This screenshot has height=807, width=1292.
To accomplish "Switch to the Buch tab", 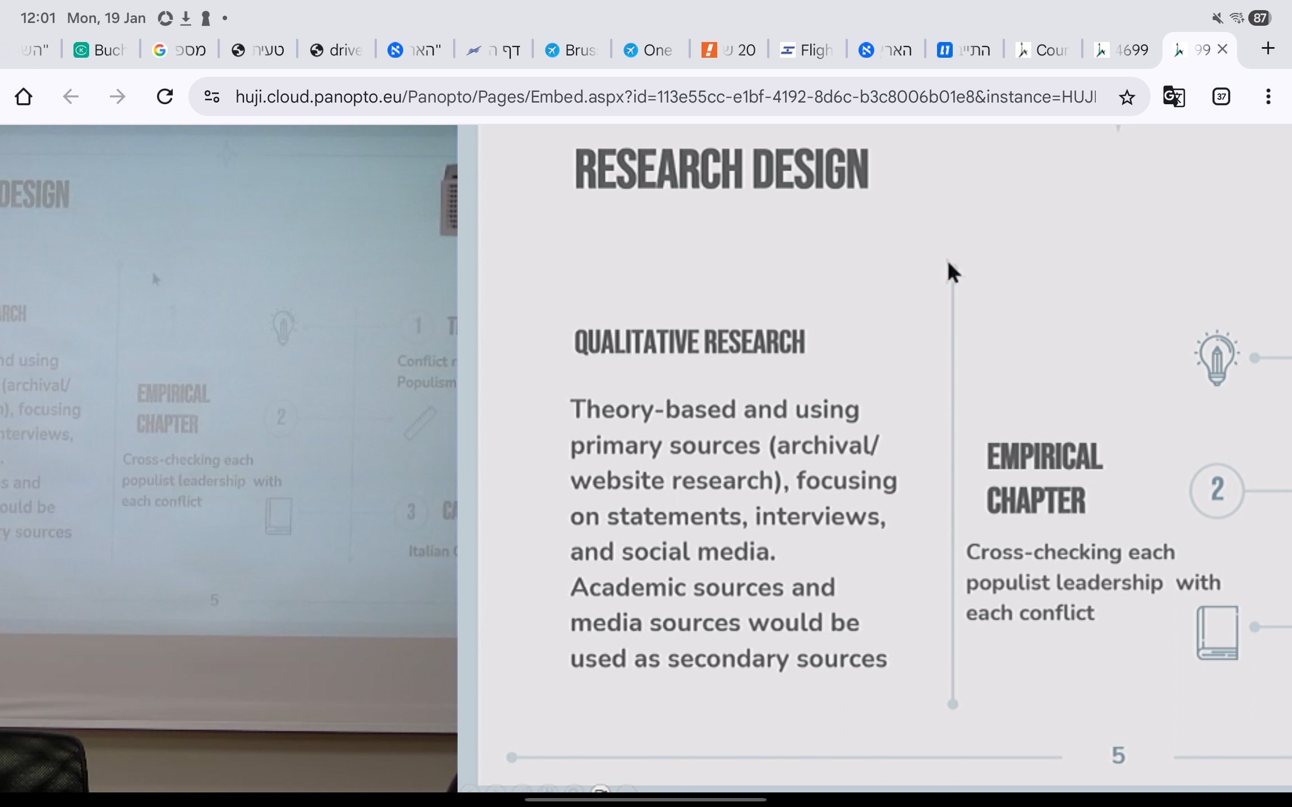I will point(101,50).
